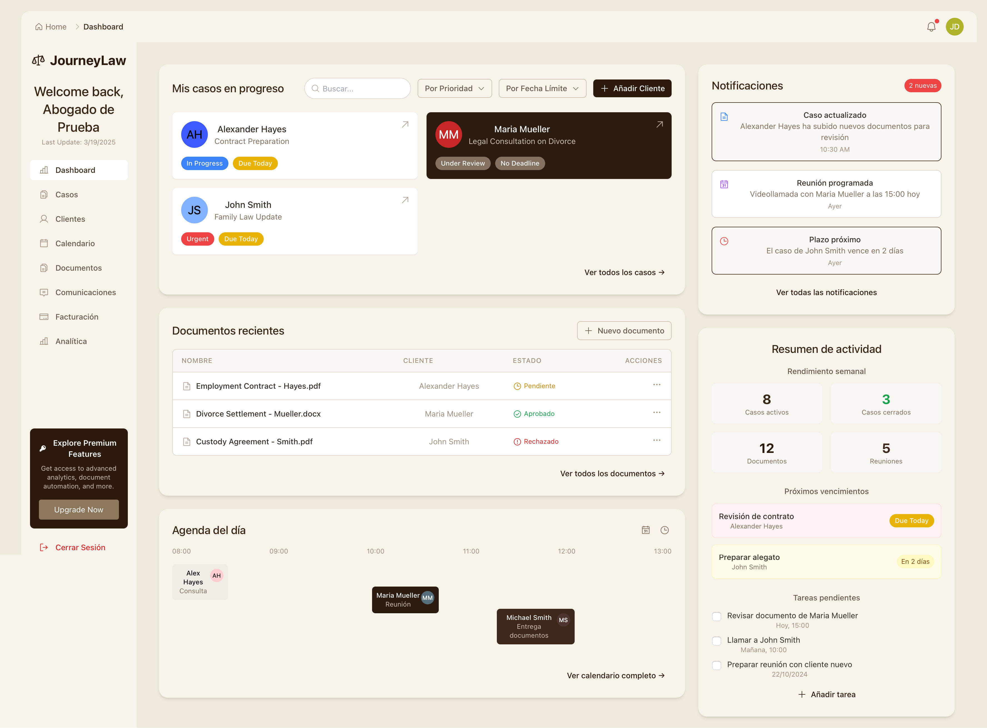Image resolution: width=987 pixels, height=728 pixels.
Task: Select the Facturación sidebar icon
Action: pyautogui.click(x=44, y=316)
